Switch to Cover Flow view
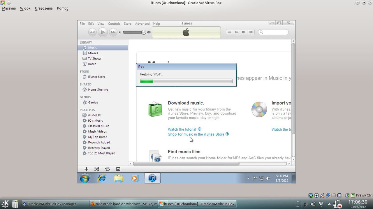The height and width of the screenshot is (209, 373). (x=251, y=32)
